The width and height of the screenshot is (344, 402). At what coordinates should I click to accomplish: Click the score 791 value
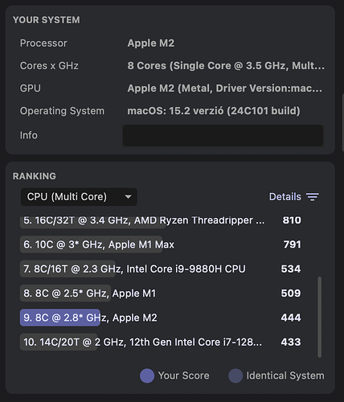click(292, 244)
